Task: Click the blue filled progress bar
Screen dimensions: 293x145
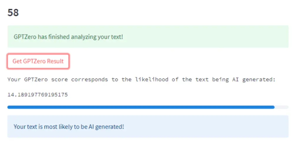Action: coord(141,107)
